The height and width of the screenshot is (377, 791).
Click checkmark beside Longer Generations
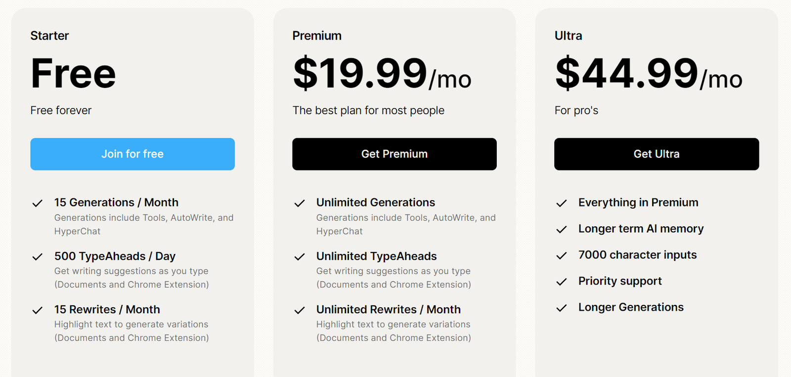(x=561, y=308)
